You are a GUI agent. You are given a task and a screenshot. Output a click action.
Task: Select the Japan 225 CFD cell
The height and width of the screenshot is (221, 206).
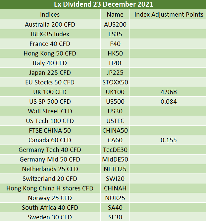click(x=50, y=72)
